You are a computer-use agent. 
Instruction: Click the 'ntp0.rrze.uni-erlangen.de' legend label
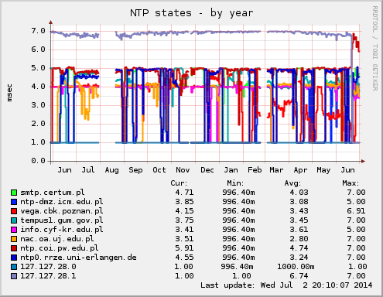pos(78,258)
